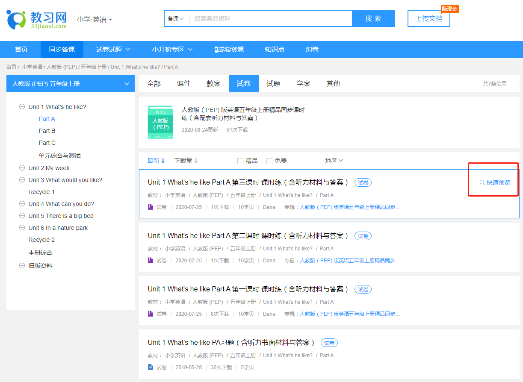523x382 pixels.
Task: Click the purple file icon of the 第三课时 row
Action: point(150,207)
